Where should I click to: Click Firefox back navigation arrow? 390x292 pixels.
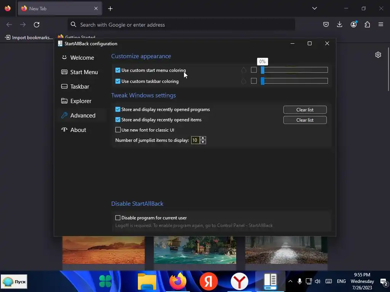pyautogui.click(x=9, y=25)
